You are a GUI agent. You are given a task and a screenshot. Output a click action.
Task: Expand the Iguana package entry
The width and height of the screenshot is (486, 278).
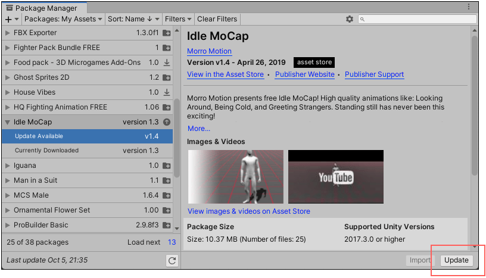point(8,165)
